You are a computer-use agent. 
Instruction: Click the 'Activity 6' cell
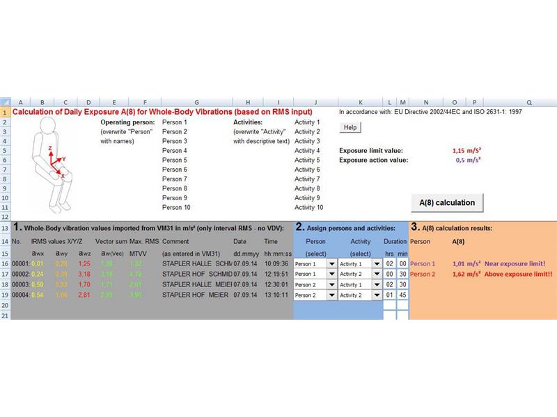tap(307, 170)
